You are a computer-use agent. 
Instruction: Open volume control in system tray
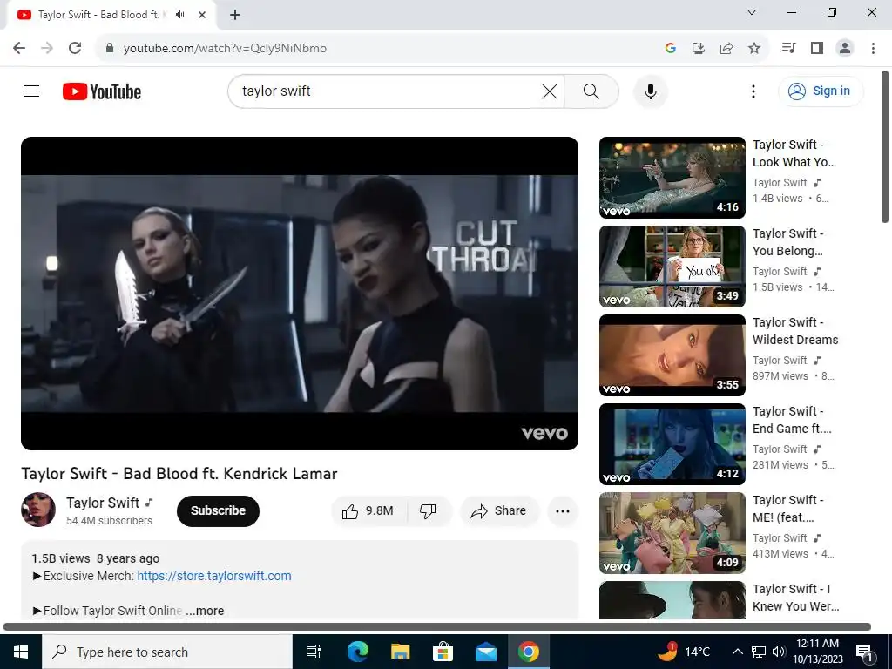click(x=779, y=652)
